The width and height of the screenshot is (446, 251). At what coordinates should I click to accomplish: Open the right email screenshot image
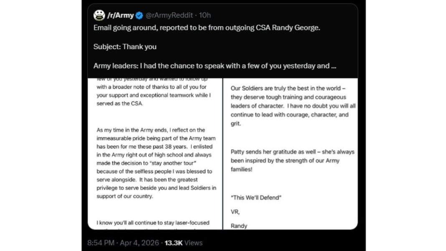(x=291, y=153)
